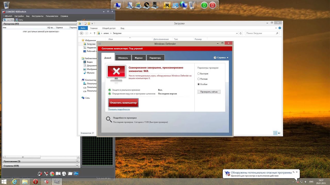Show hidden system tray icons
Image resolution: width=330 pixels, height=185 pixels.
293,182
